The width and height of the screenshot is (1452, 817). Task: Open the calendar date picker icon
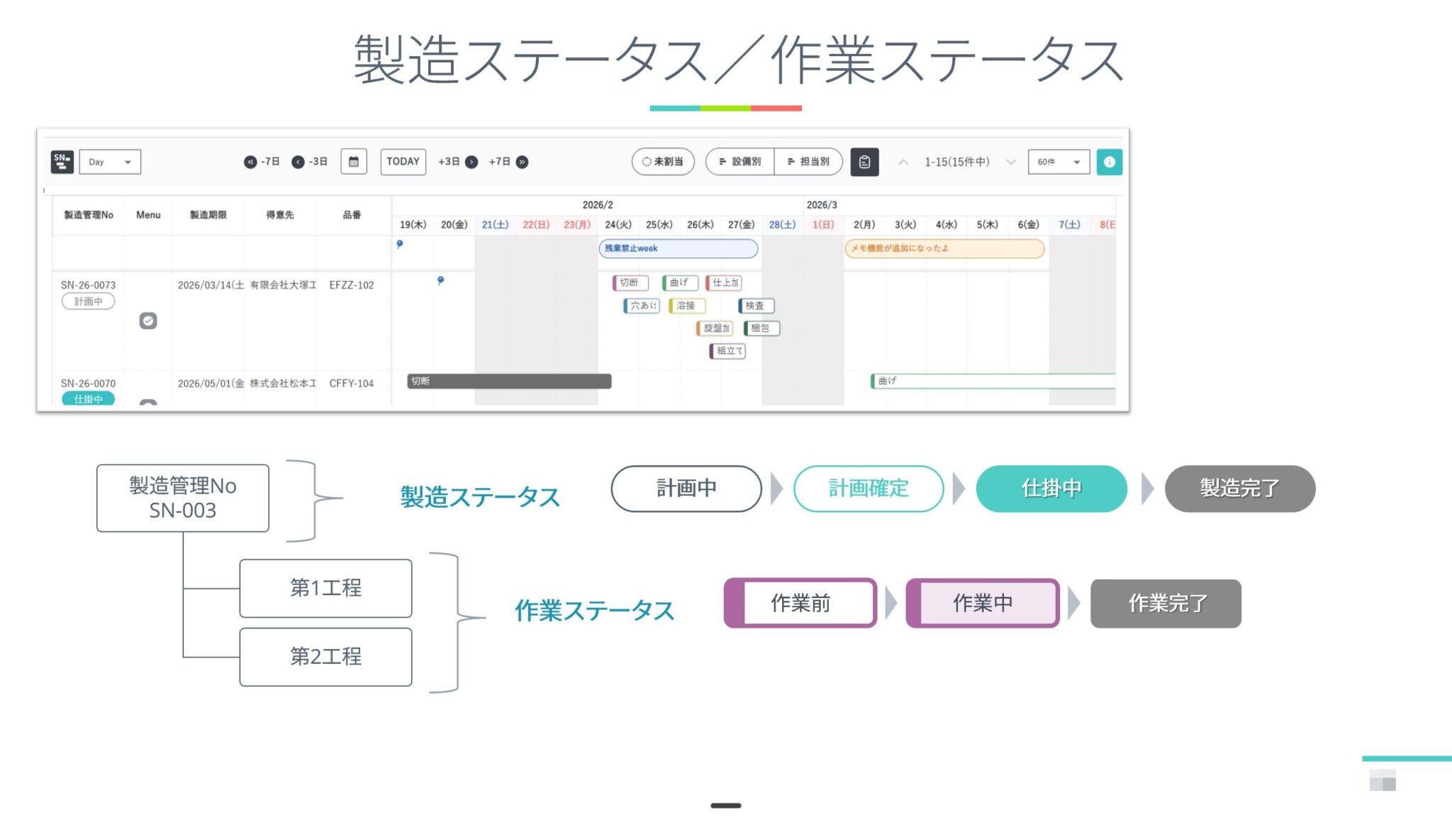coord(354,162)
